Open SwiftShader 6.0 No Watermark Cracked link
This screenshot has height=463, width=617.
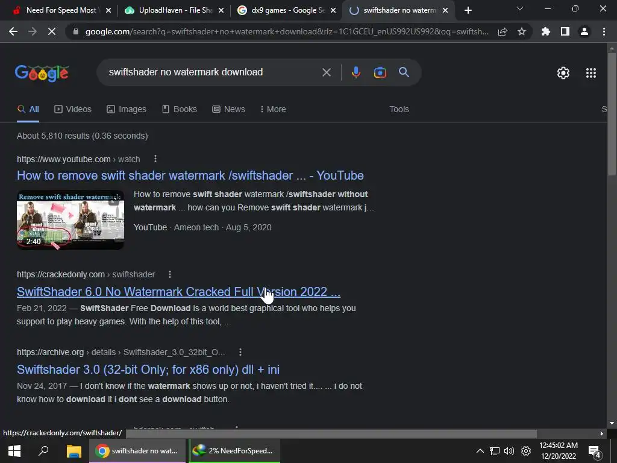pos(178,292)
